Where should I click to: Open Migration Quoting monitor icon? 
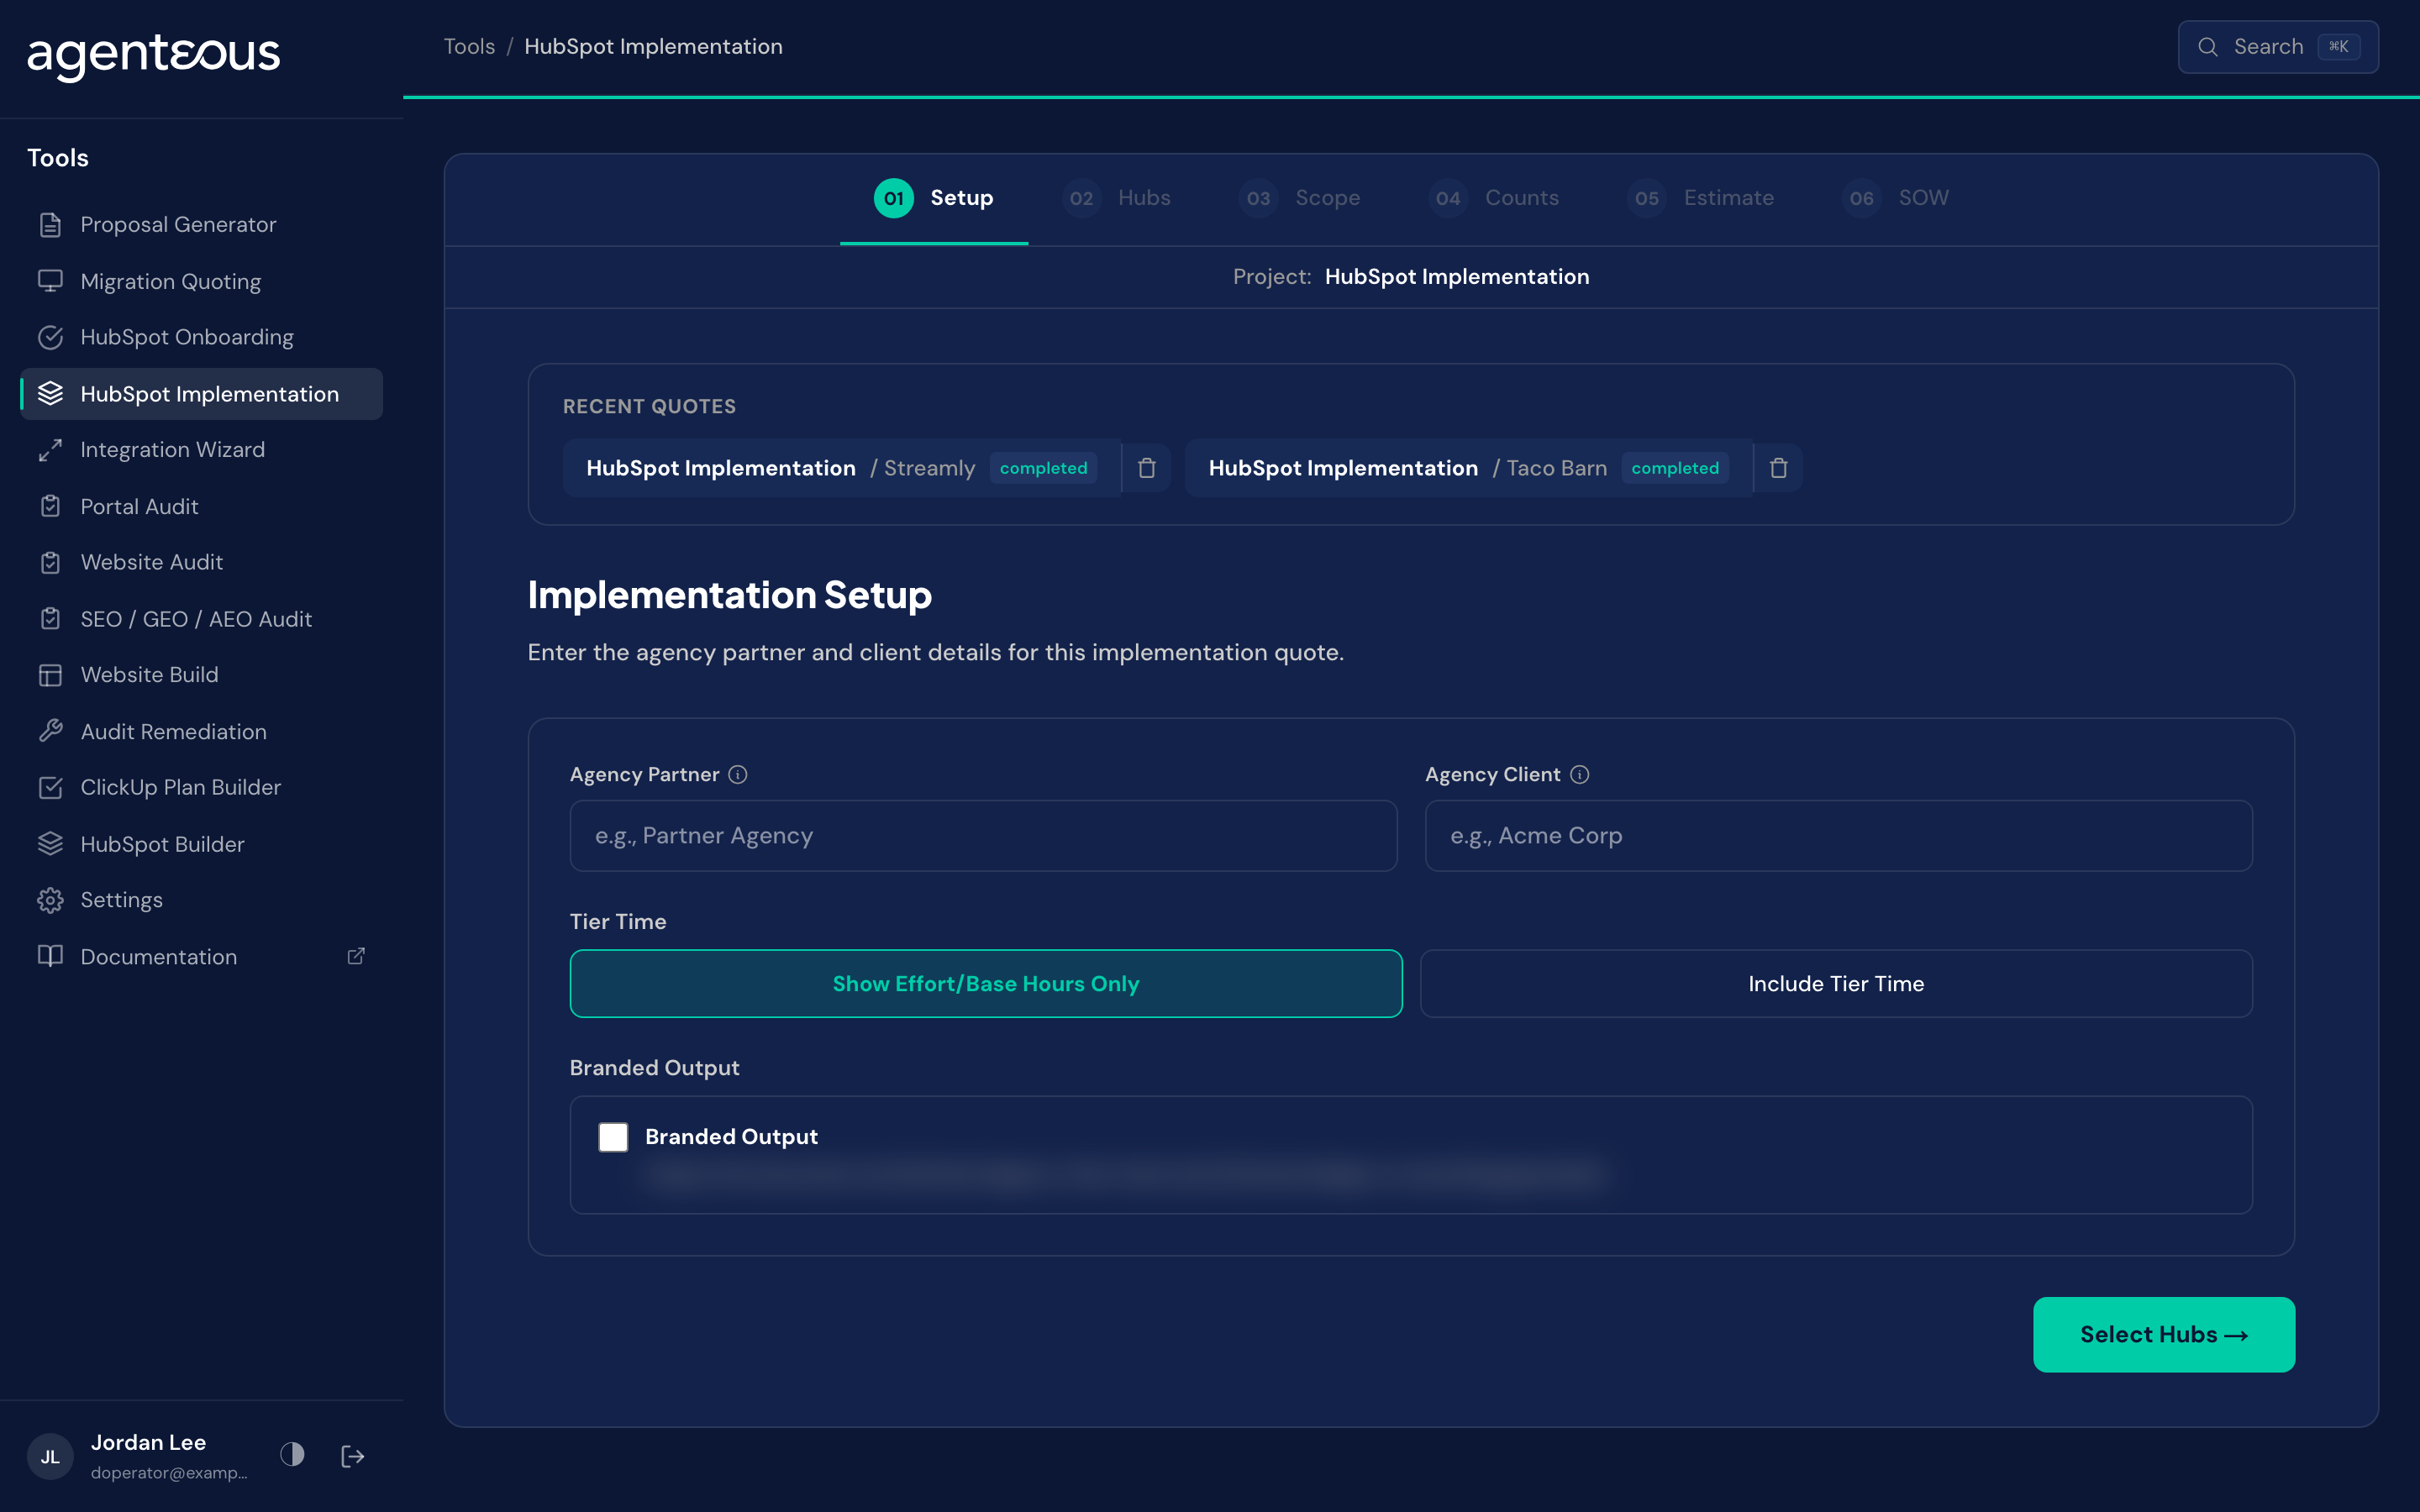(x=50, y=281)
